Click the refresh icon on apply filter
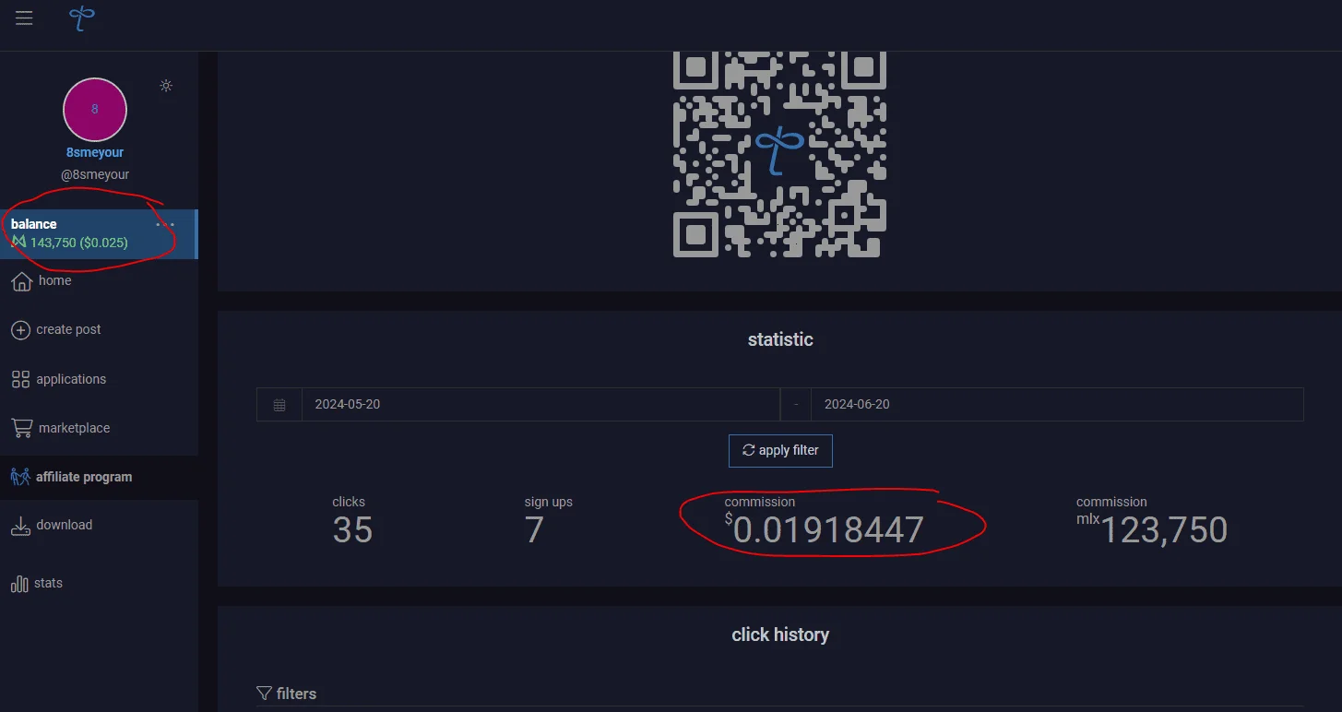Viewport: 1342px width, 712px height. (x=749, y=450)
